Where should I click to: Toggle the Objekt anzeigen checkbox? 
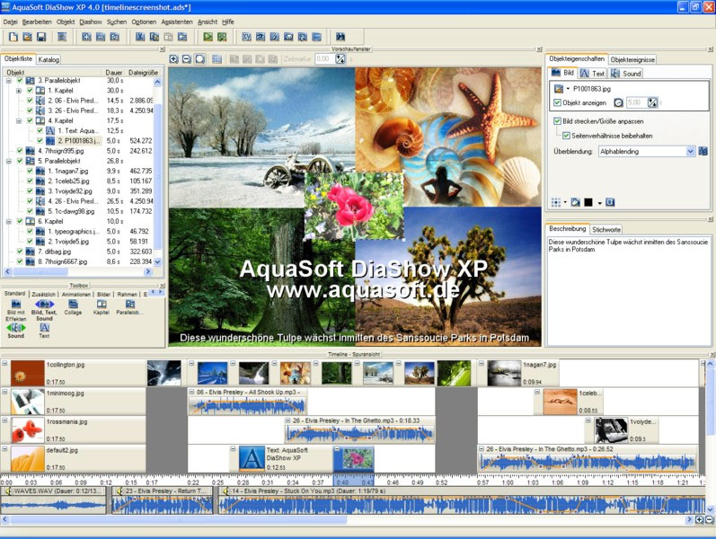(557, 102)
